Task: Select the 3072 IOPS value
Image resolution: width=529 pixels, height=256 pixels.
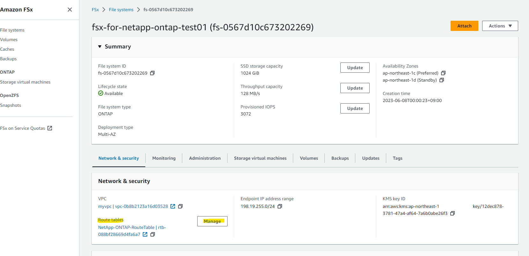Action: pyautogui.click(x=246, y=114)
